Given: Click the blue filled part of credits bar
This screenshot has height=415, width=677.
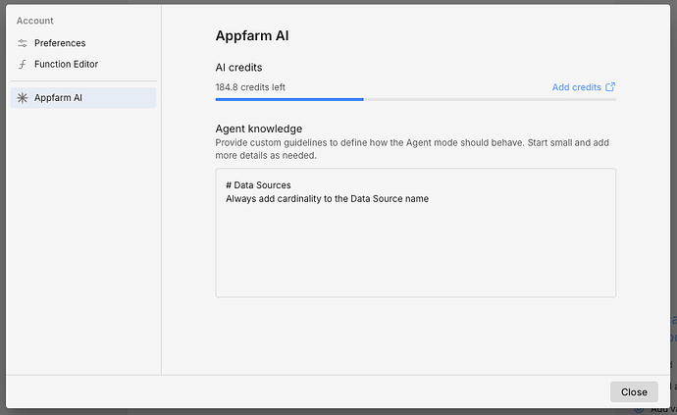Looking at the screenshot, I should coord(289,99).
